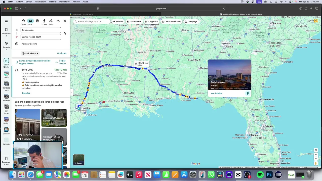This screenshot has width=322, height=181.
Task: Open Safari Marcadores menu
Action: tap(65, 2)
